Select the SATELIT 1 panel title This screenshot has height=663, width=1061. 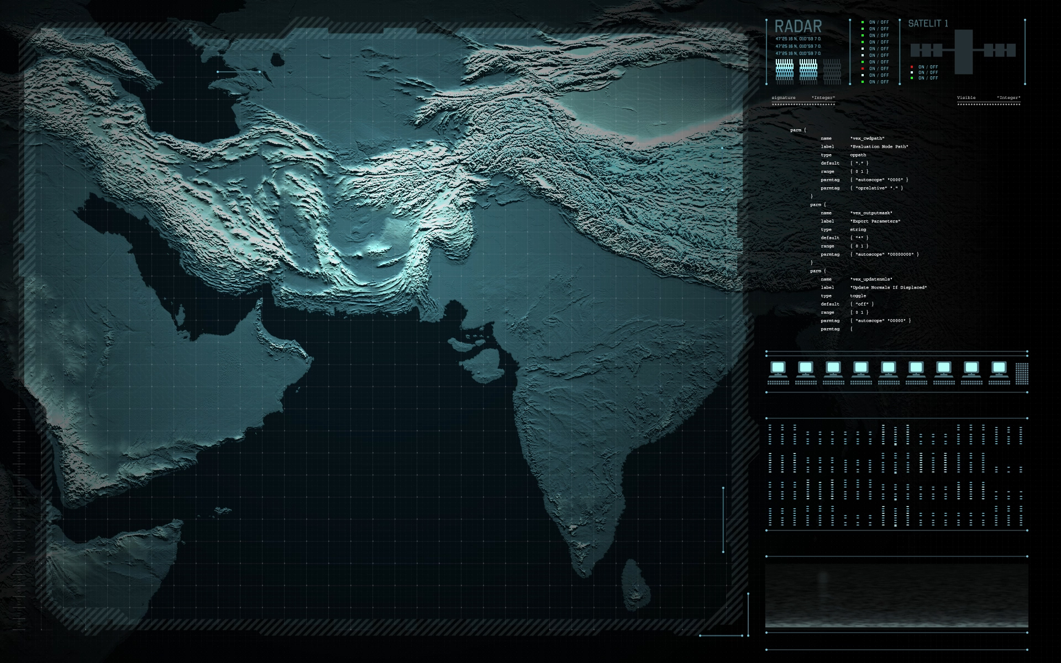(928, 23)
